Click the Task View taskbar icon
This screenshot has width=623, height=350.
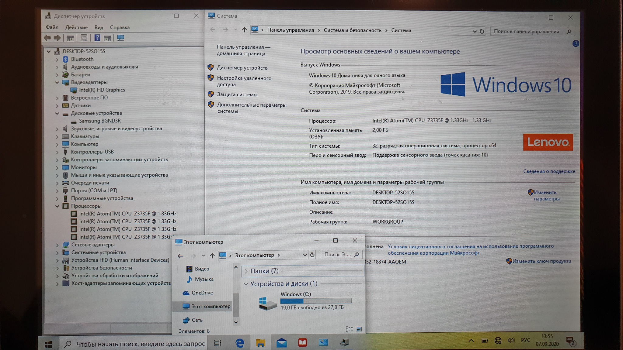(218, 343)
